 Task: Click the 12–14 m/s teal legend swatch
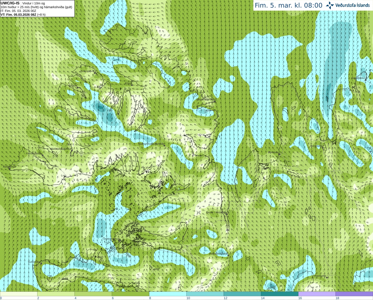click(x=242, y=294)
